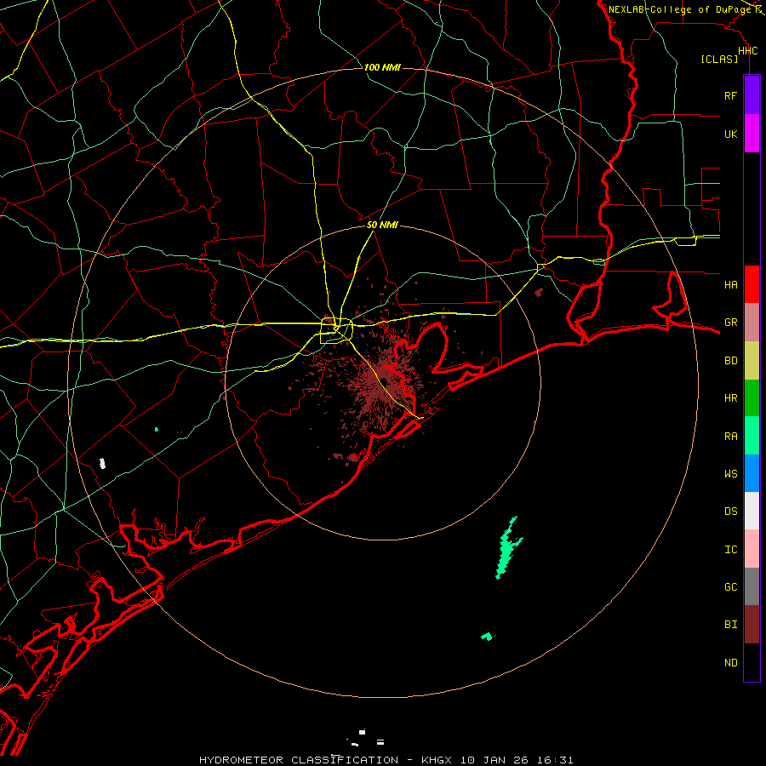
Task: Click the tiny green echo west of radar
Action: click(x=157, y=430)
